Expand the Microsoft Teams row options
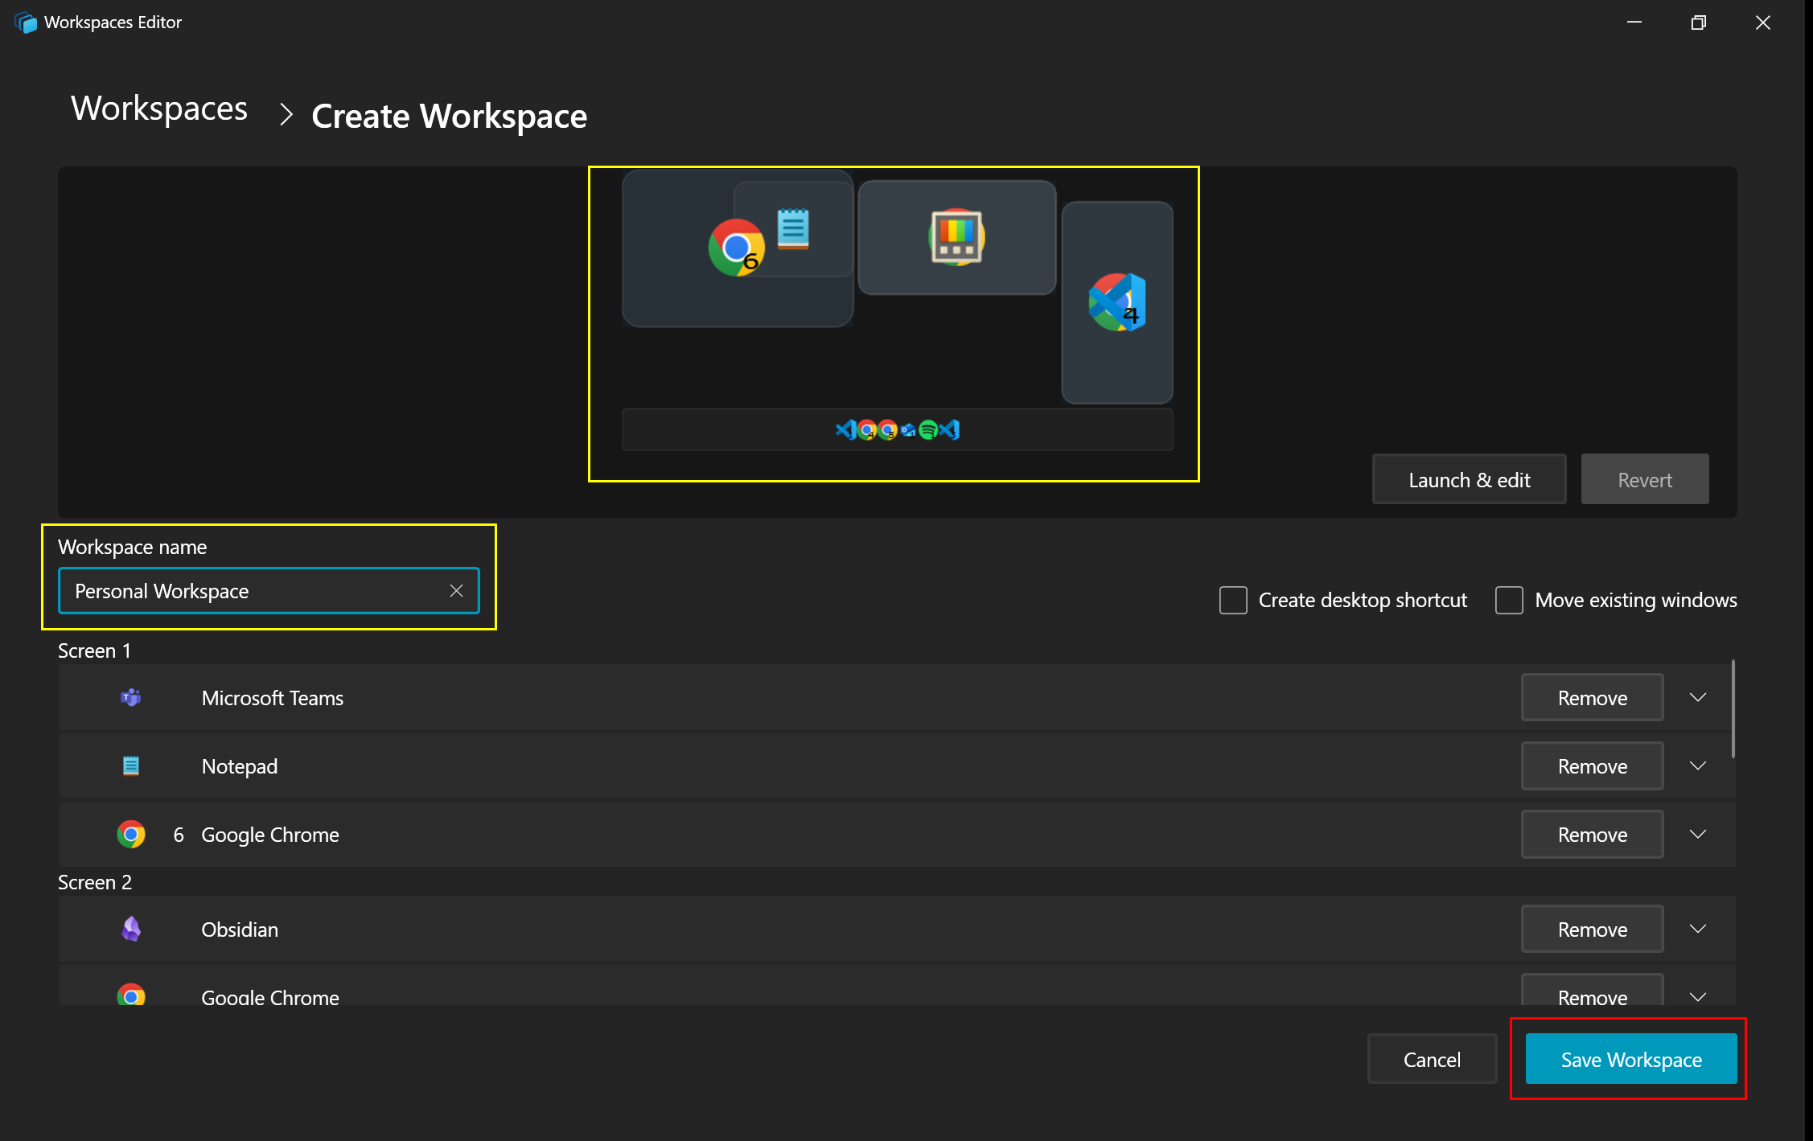This screenshot has height=1141, width=1813. (x=1698, y=697)
